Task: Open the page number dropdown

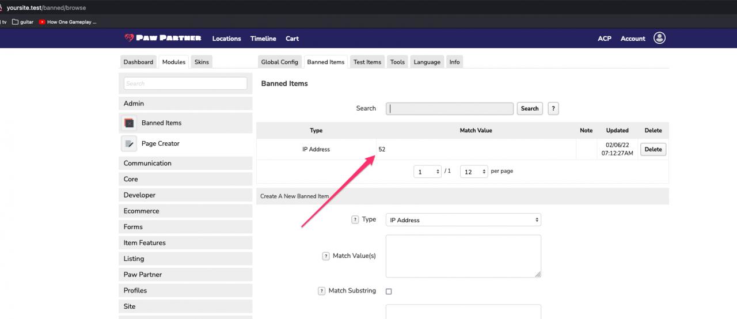Action: tap(427, 172)
